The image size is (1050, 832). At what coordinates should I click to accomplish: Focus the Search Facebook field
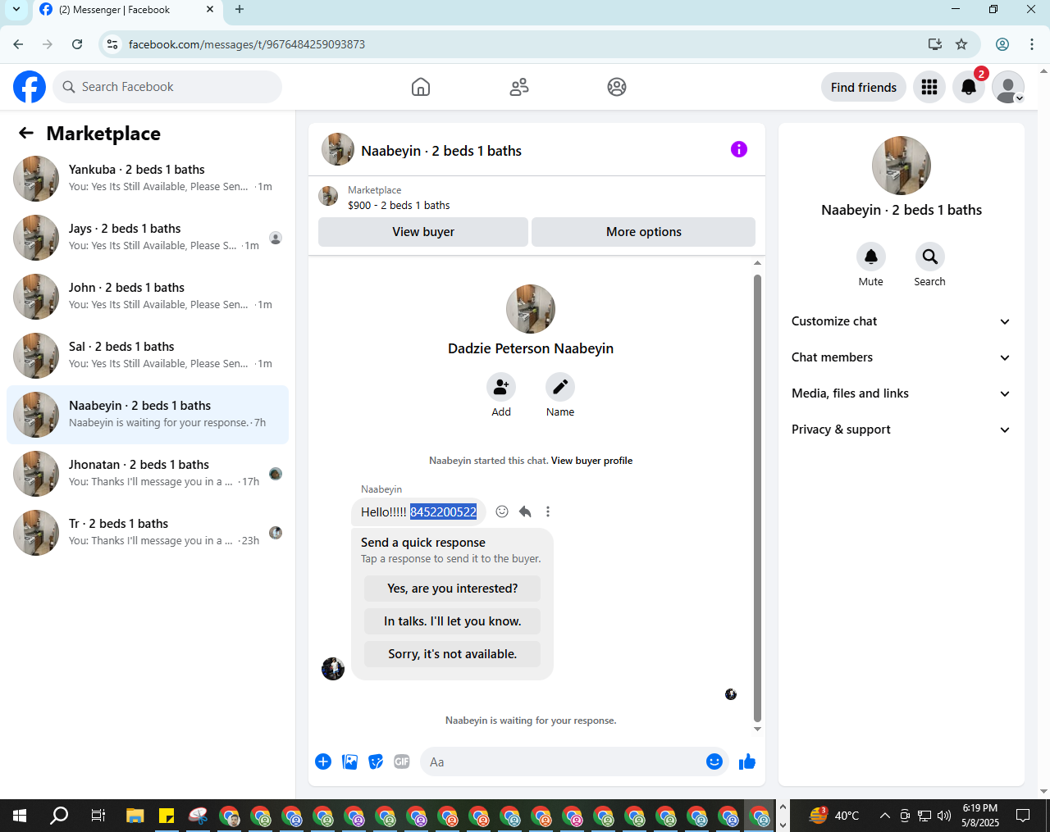(167, 87)
